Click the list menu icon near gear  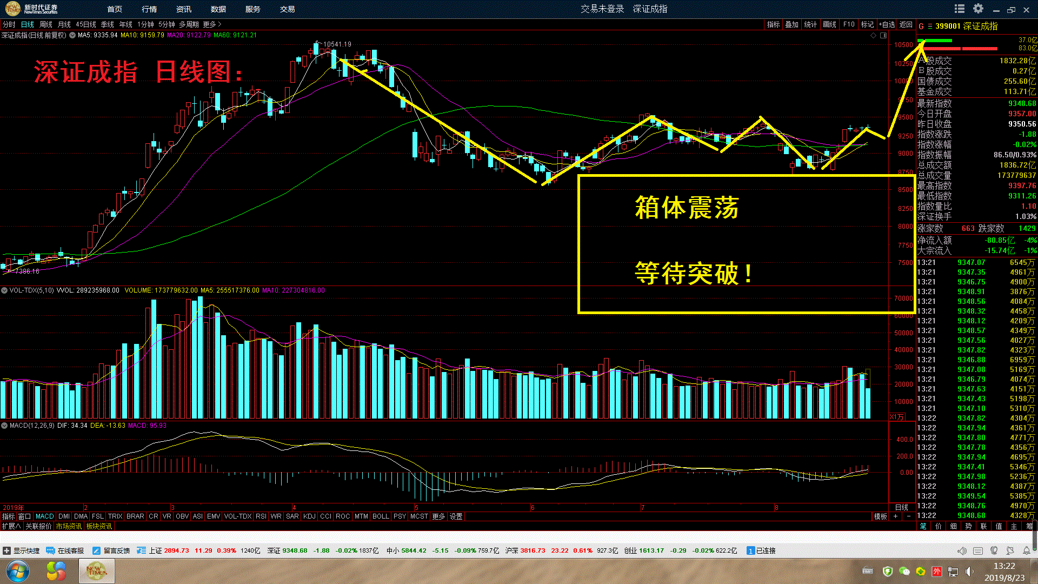point(960,9)
